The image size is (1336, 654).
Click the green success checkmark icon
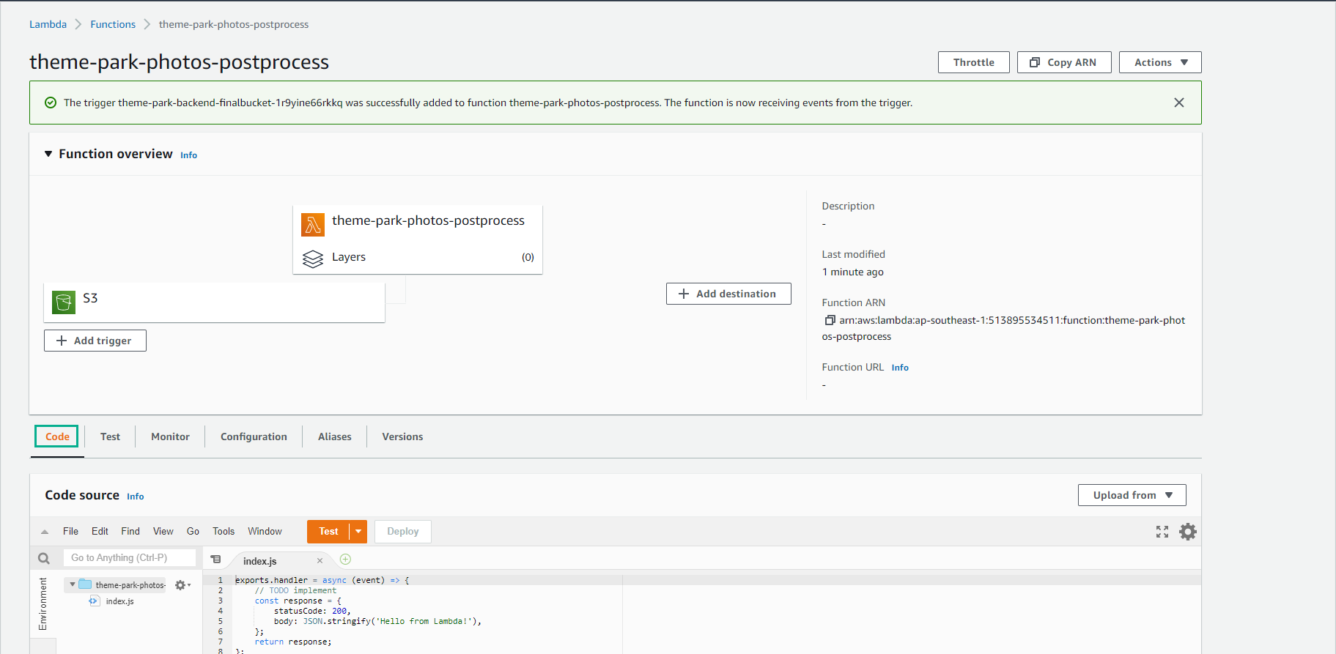pyautogui.click(x=51, y=103)
